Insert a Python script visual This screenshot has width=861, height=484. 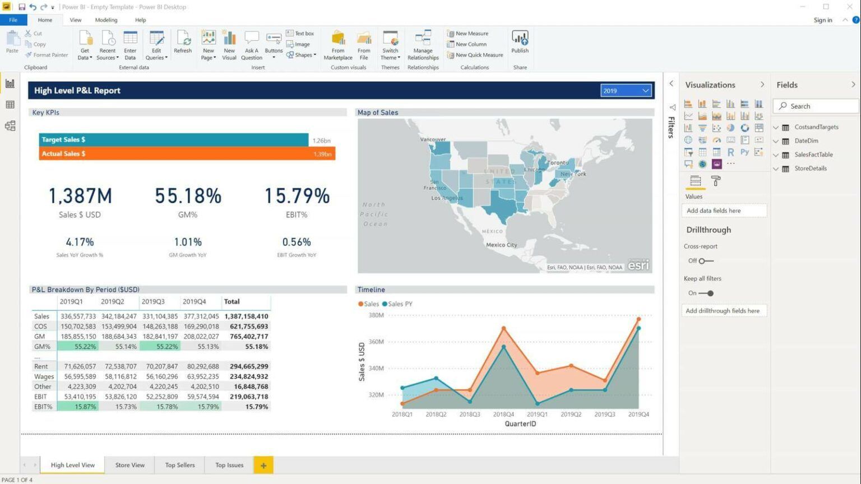click(x=744, y=152)
